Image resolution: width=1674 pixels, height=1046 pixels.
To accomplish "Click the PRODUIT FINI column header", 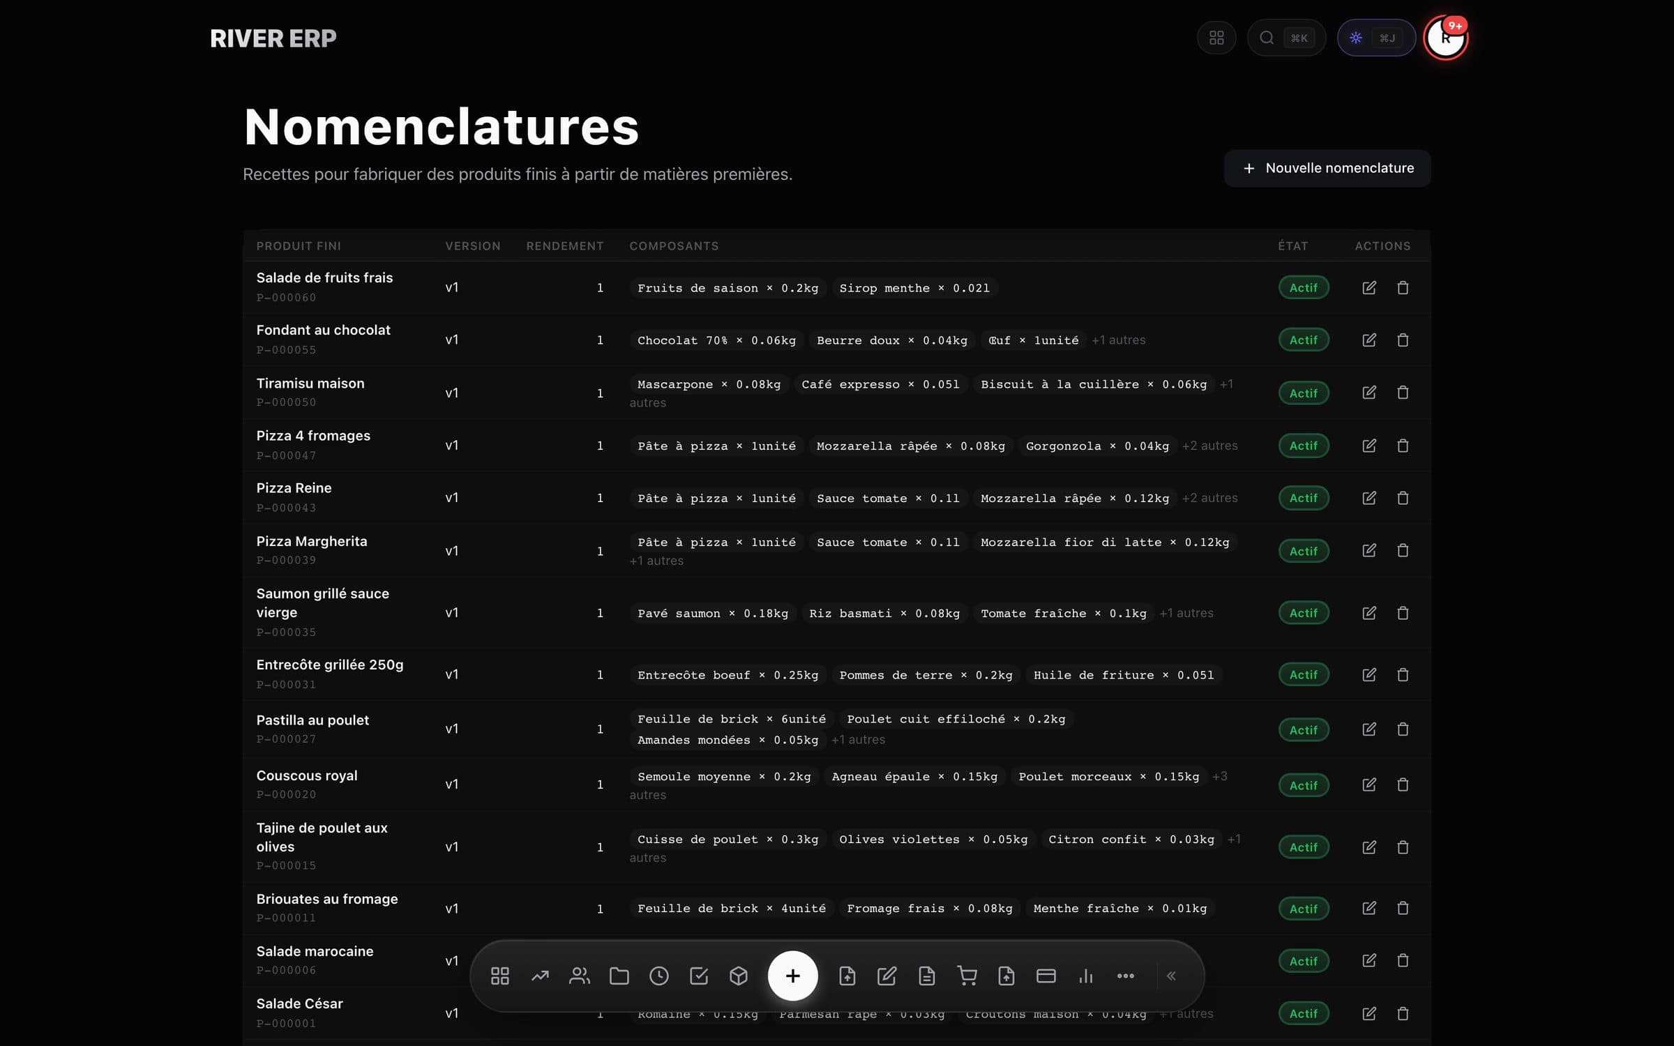I will [299, 246].
